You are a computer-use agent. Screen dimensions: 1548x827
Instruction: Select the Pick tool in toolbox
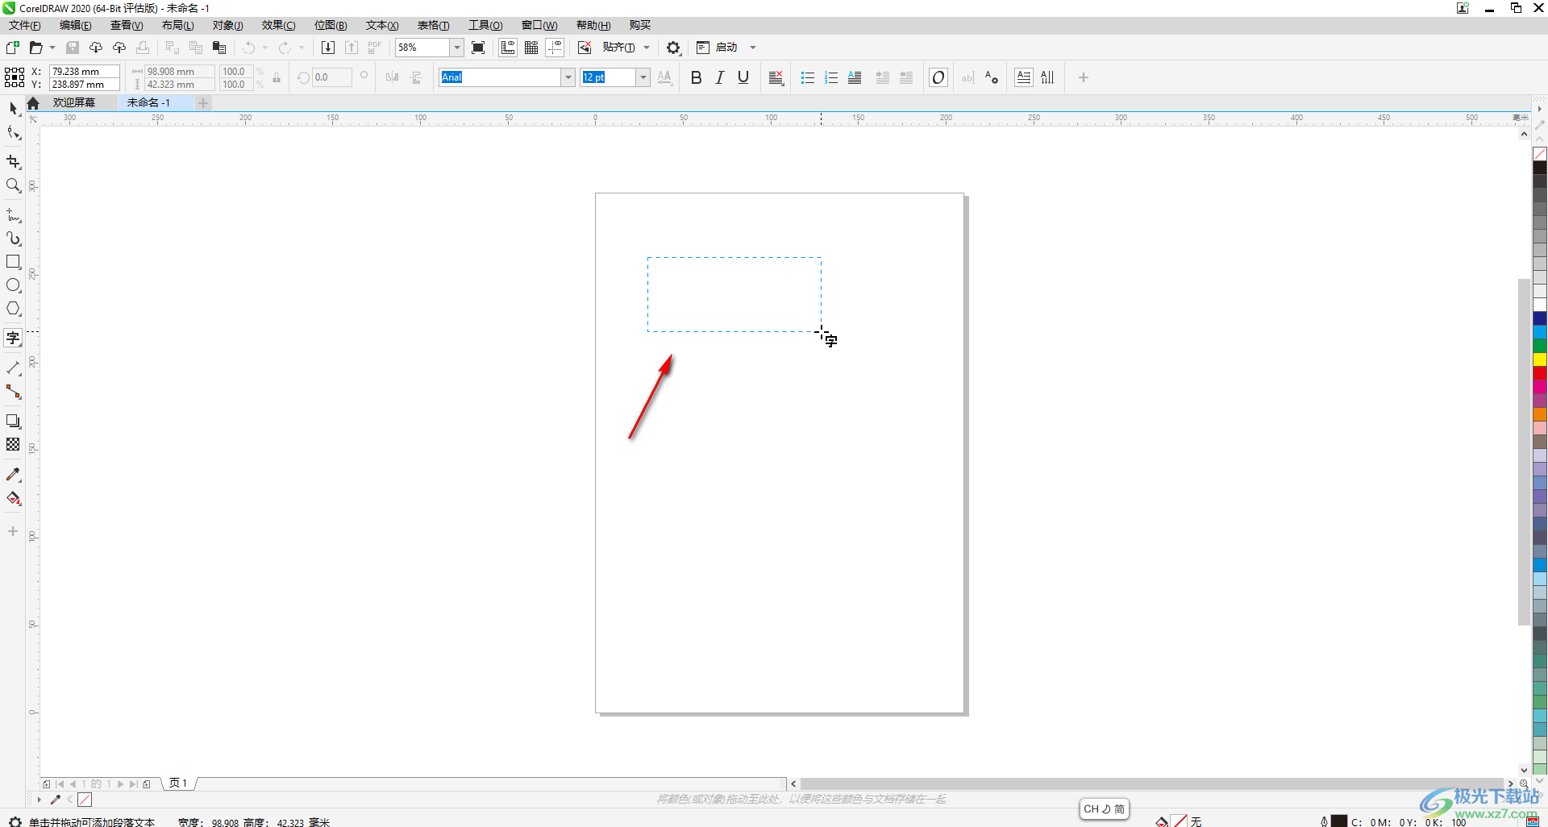point(13,108)
